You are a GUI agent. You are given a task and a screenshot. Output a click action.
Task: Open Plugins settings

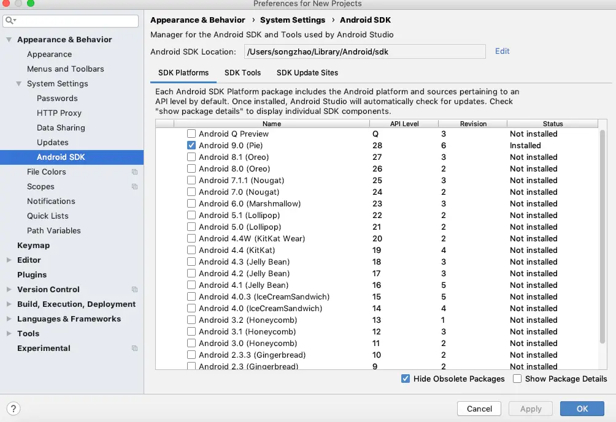[32, 275]
